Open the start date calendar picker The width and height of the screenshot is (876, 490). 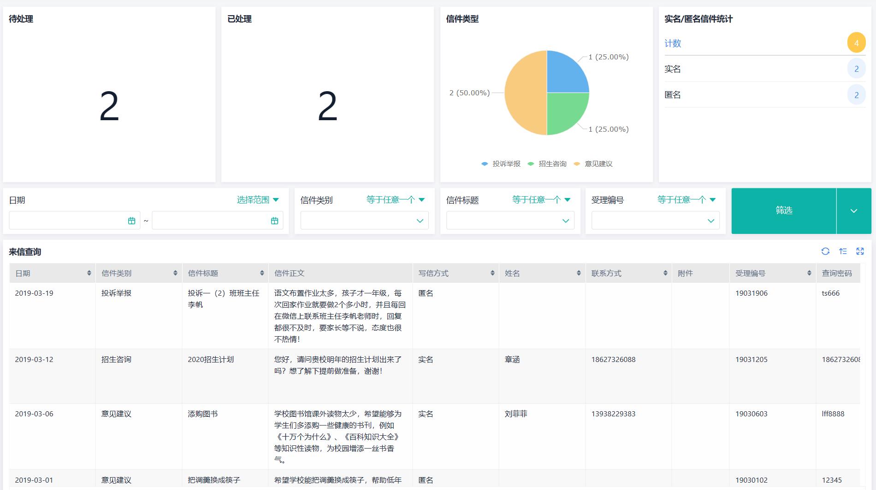point(133,220)
